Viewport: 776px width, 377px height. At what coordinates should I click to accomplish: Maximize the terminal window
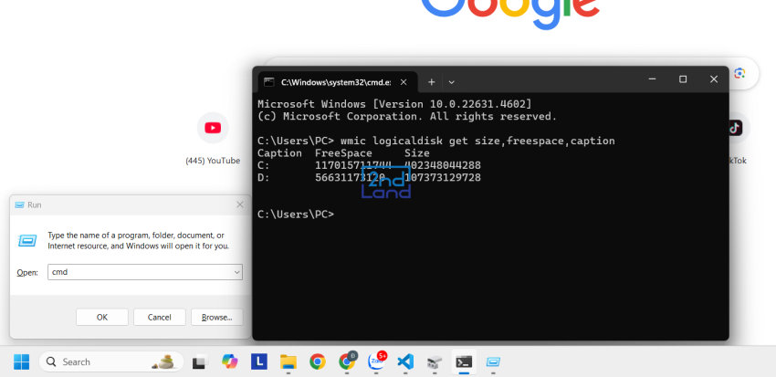683,79
